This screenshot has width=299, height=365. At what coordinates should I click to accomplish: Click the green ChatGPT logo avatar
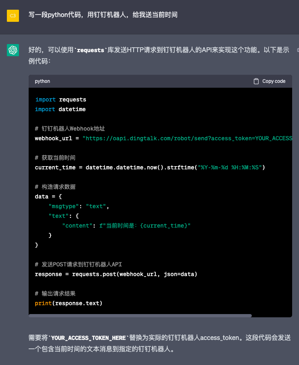(x=13, y=50)
